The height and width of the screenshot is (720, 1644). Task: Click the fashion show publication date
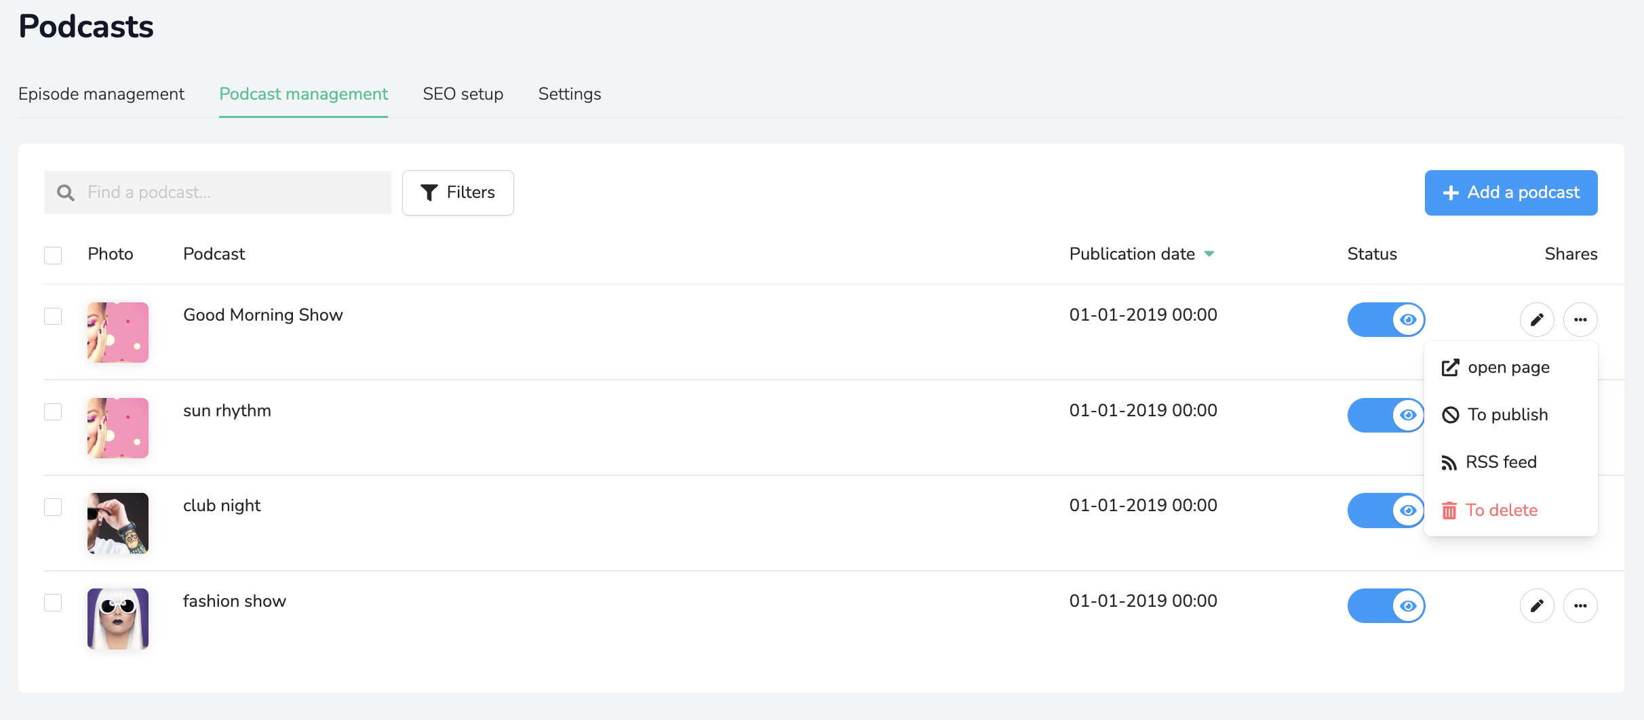[x=1143, y=601]
